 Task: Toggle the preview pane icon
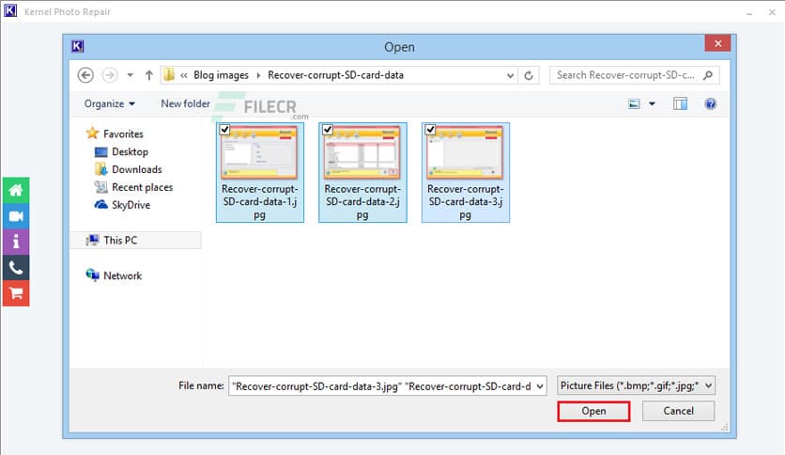[680, 103]
